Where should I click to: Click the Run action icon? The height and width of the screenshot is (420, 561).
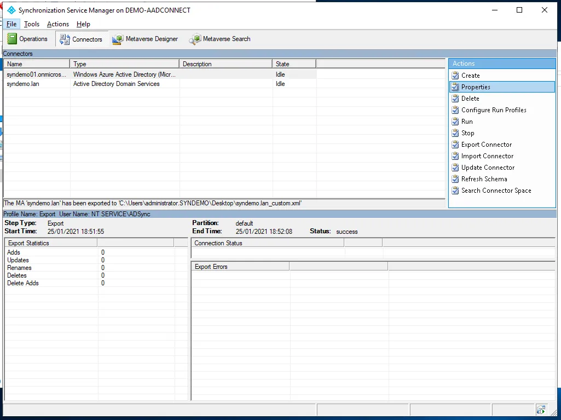455,122
